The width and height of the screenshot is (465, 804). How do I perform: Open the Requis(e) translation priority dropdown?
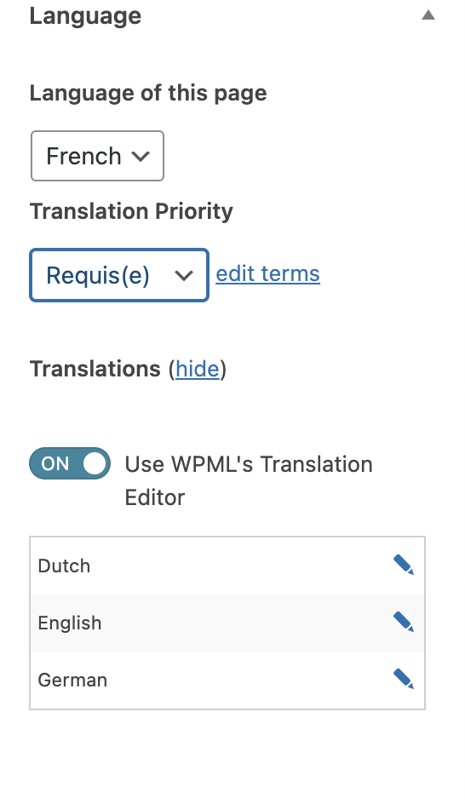pyautogui.click(x=119, y=275)
